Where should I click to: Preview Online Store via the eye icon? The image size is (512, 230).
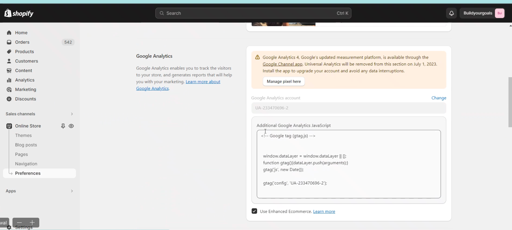click(x=71, y=126)
